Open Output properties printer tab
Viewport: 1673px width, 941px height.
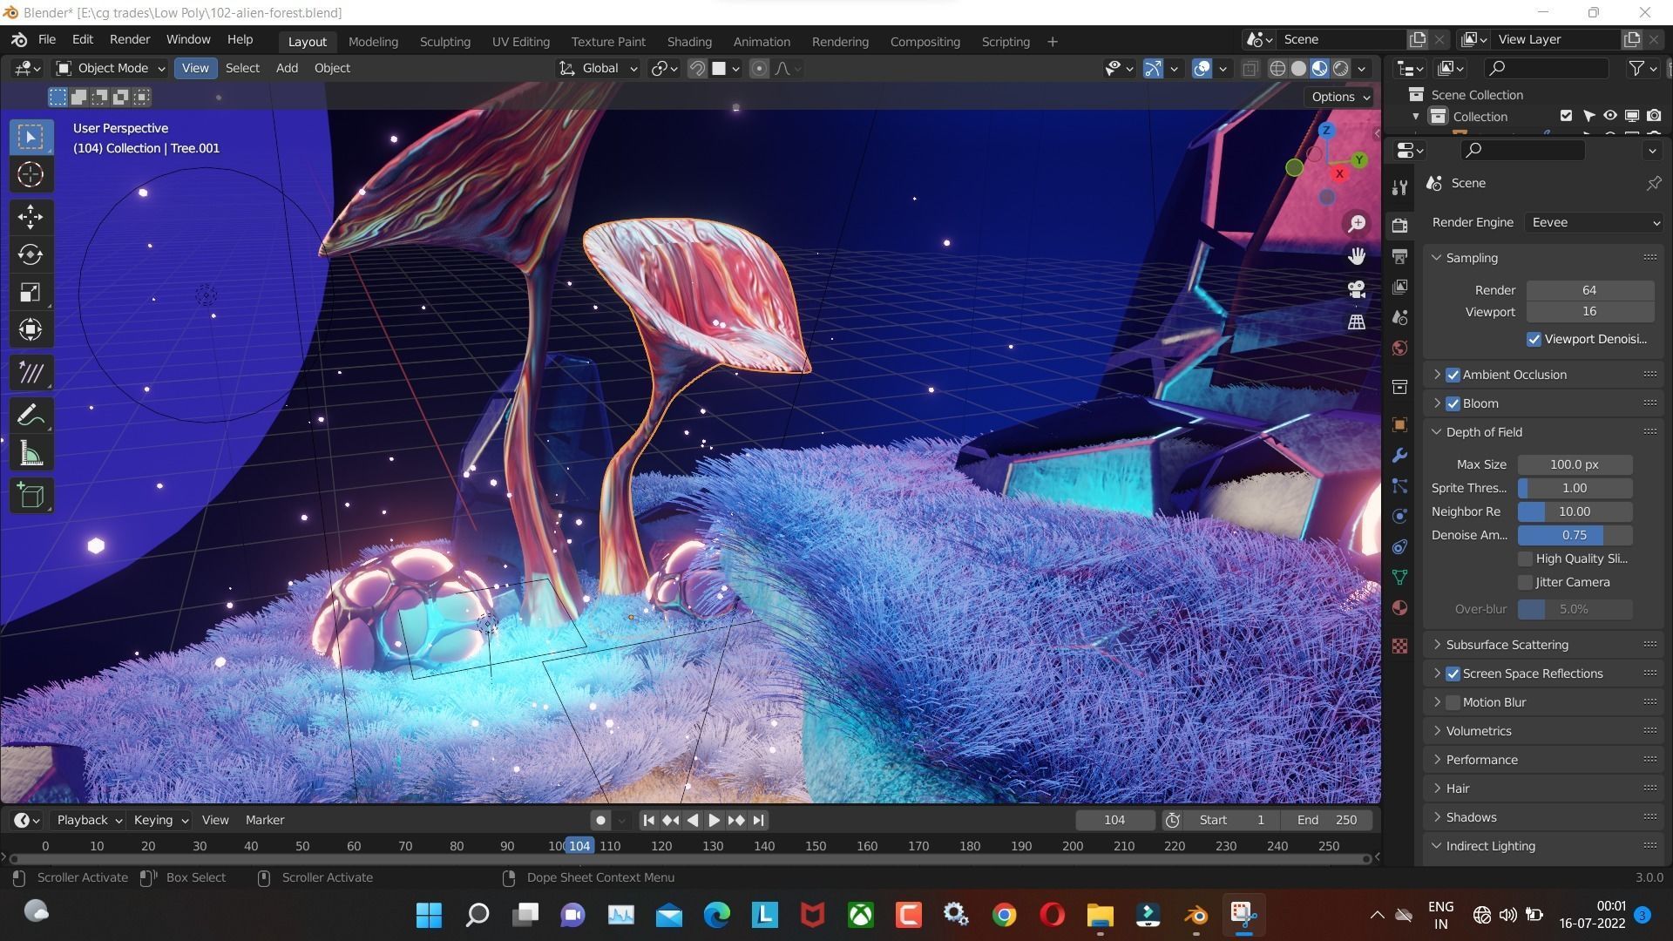point(1399,256)
